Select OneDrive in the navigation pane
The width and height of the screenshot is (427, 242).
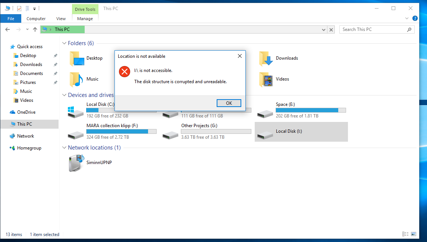pyautogui.click(x=26, y=112)
